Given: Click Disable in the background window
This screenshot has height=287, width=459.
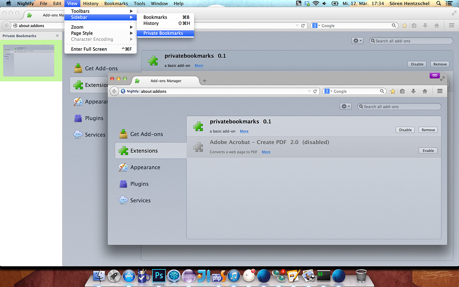Looking at the screenshot, I should tap(417, 64).
